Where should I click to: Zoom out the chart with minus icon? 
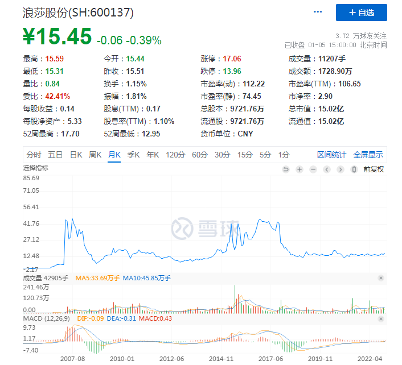coord(313,169)
